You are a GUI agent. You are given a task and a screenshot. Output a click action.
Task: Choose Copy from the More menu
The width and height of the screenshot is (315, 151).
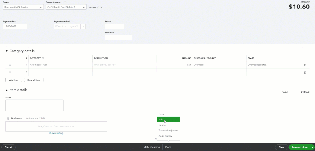click(x=168, y=114)
